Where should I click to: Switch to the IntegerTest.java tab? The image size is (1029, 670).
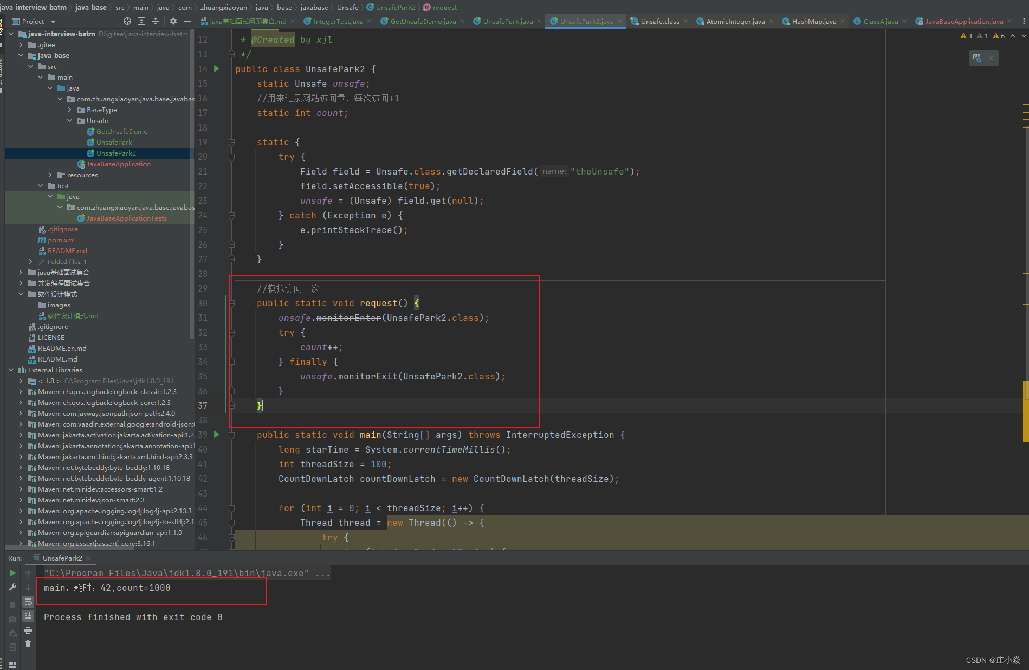point(338,22)
